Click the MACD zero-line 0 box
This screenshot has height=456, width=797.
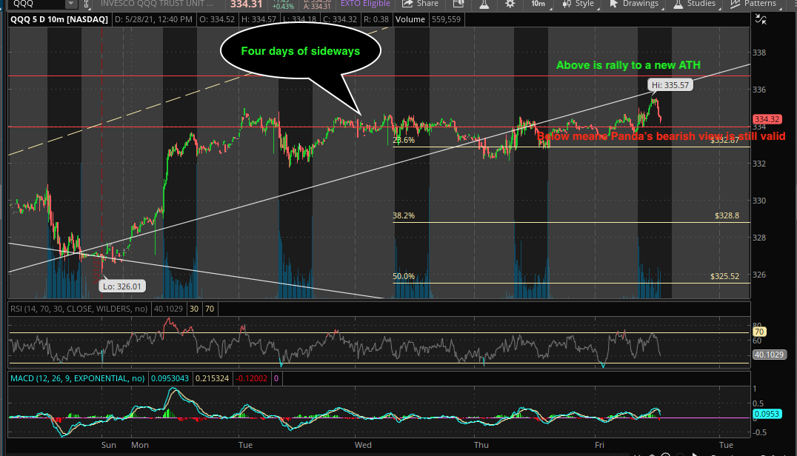click(276, 378)
